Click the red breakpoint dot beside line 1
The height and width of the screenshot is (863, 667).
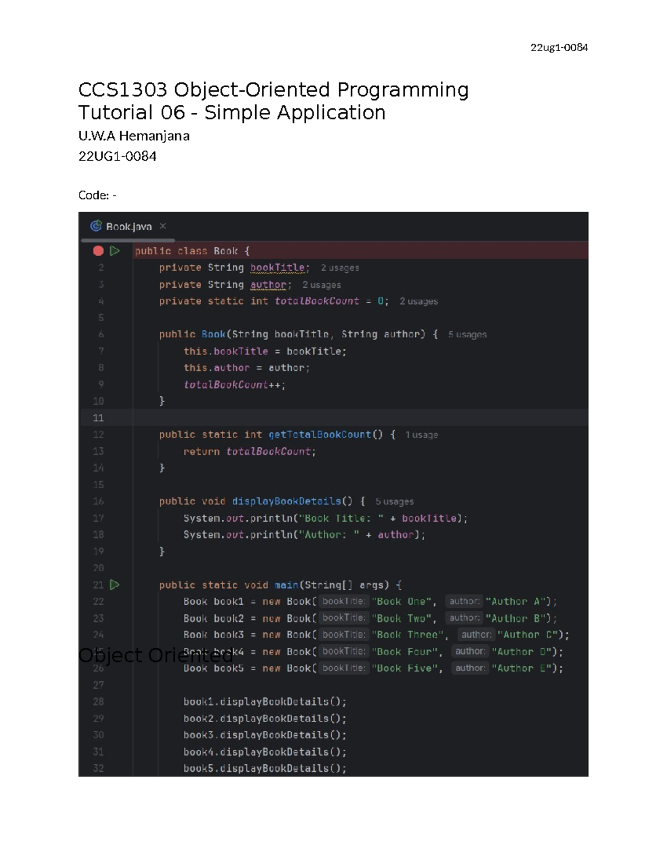click(x=99, y=251)
